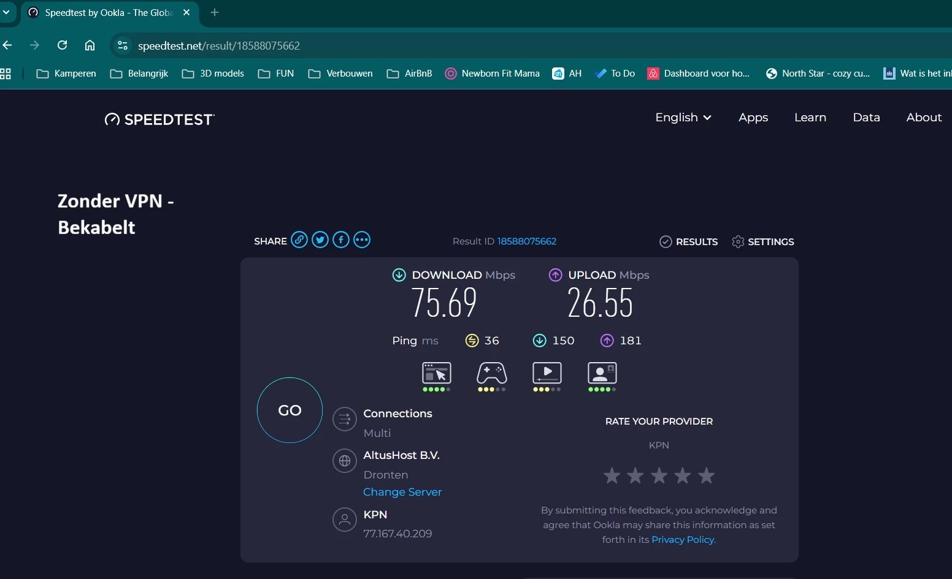Open more share options ellipsis icon
Image resolution: width=952 pixels, height=579 pixels.
click(x=362, y=240)
